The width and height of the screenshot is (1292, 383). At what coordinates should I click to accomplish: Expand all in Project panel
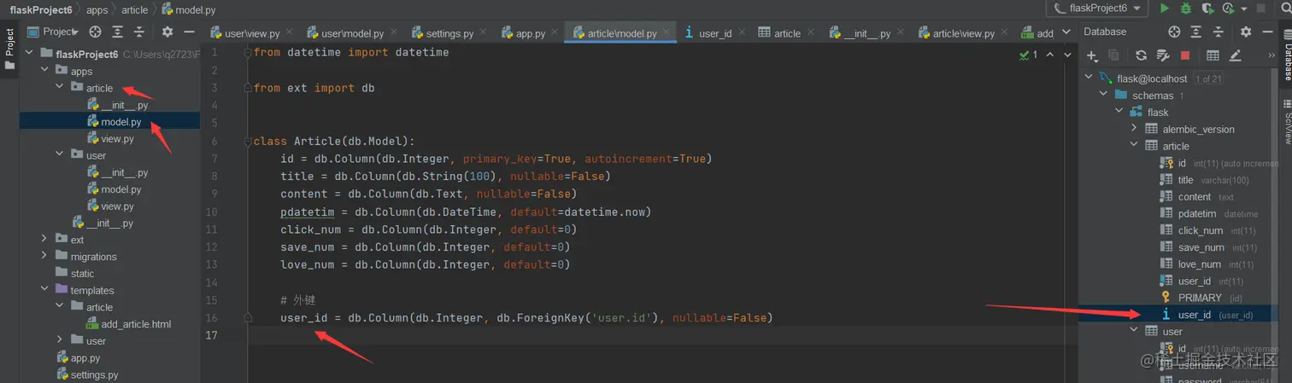click(118, 32)
